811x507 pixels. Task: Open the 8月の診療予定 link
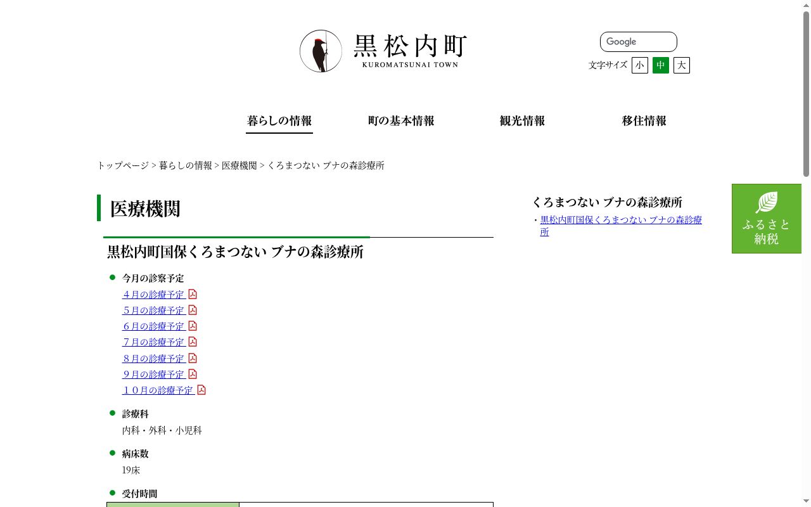point(154,359)
